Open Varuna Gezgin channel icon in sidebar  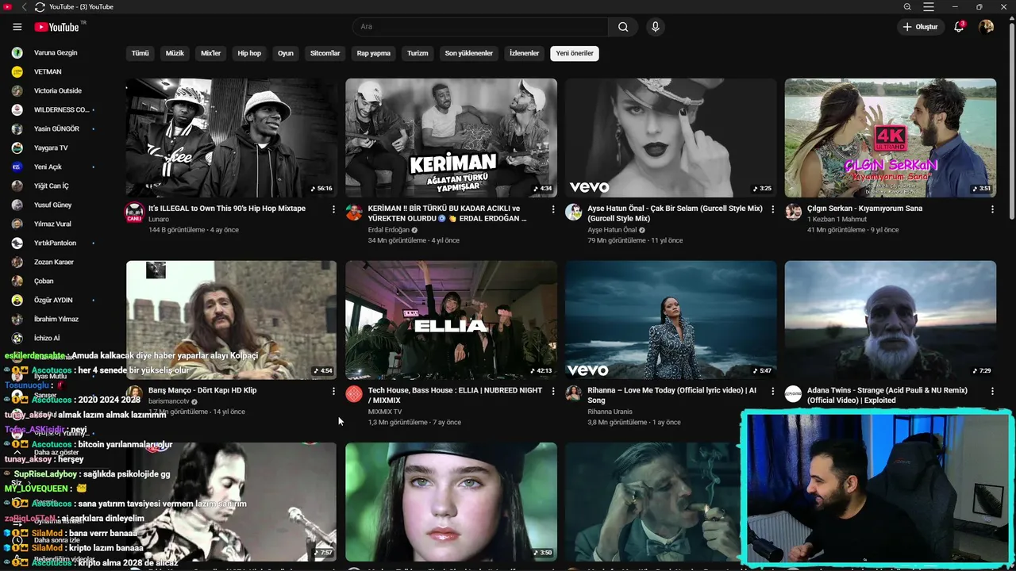[17, 52]
